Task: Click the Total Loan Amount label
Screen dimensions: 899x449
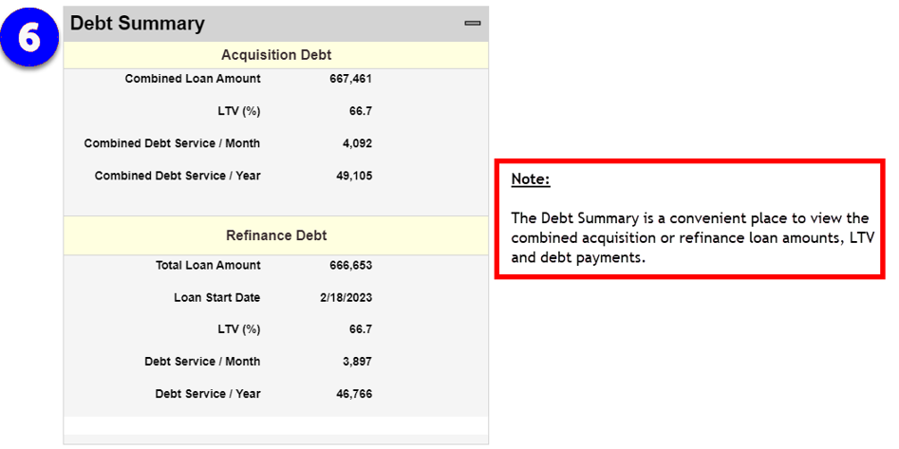Action: [x=208, y=265]
